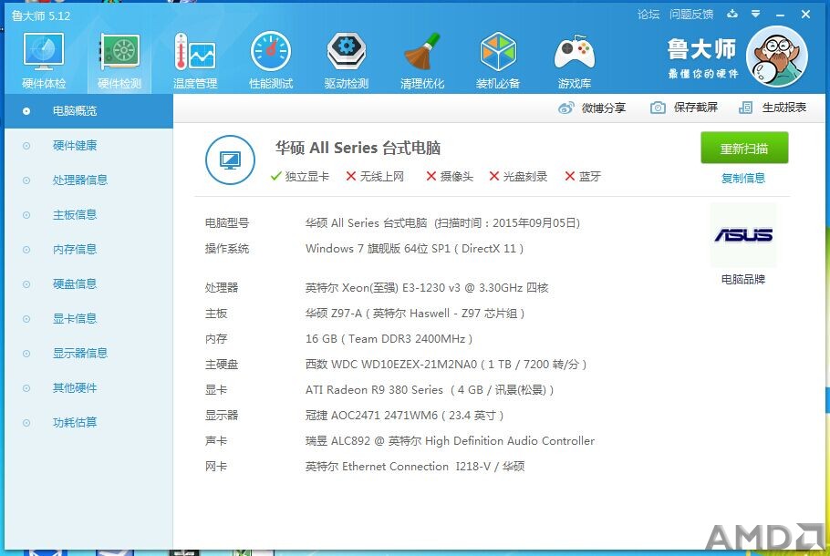Click the 电脑品牌 label under logo
This screenshot has width=830, height=556.
(743, 279)
